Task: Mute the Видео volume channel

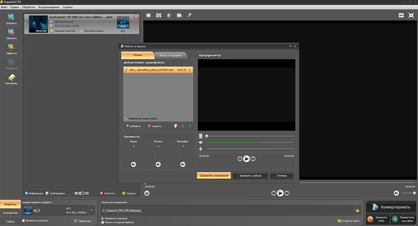Action: coord(134,165)
